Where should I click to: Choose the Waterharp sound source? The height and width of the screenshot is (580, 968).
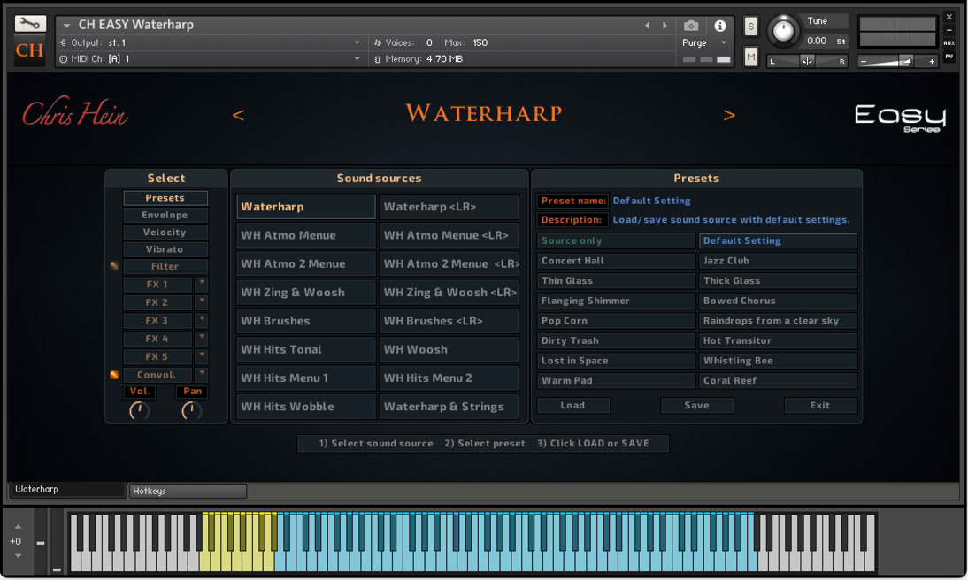coord(306,207)
